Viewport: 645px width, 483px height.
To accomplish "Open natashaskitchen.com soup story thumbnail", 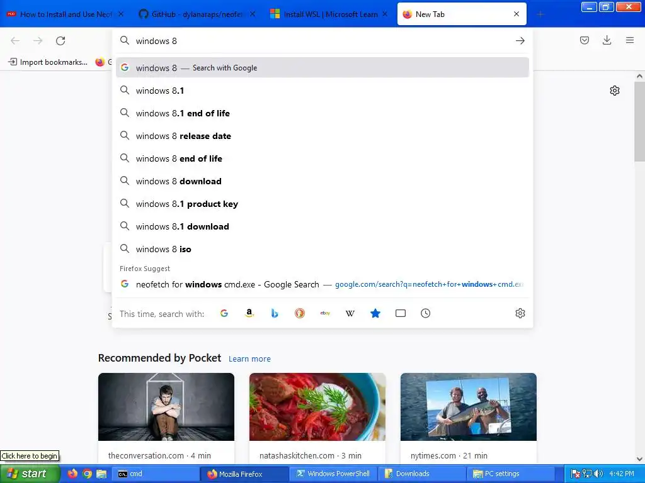I will coord(317,407).
